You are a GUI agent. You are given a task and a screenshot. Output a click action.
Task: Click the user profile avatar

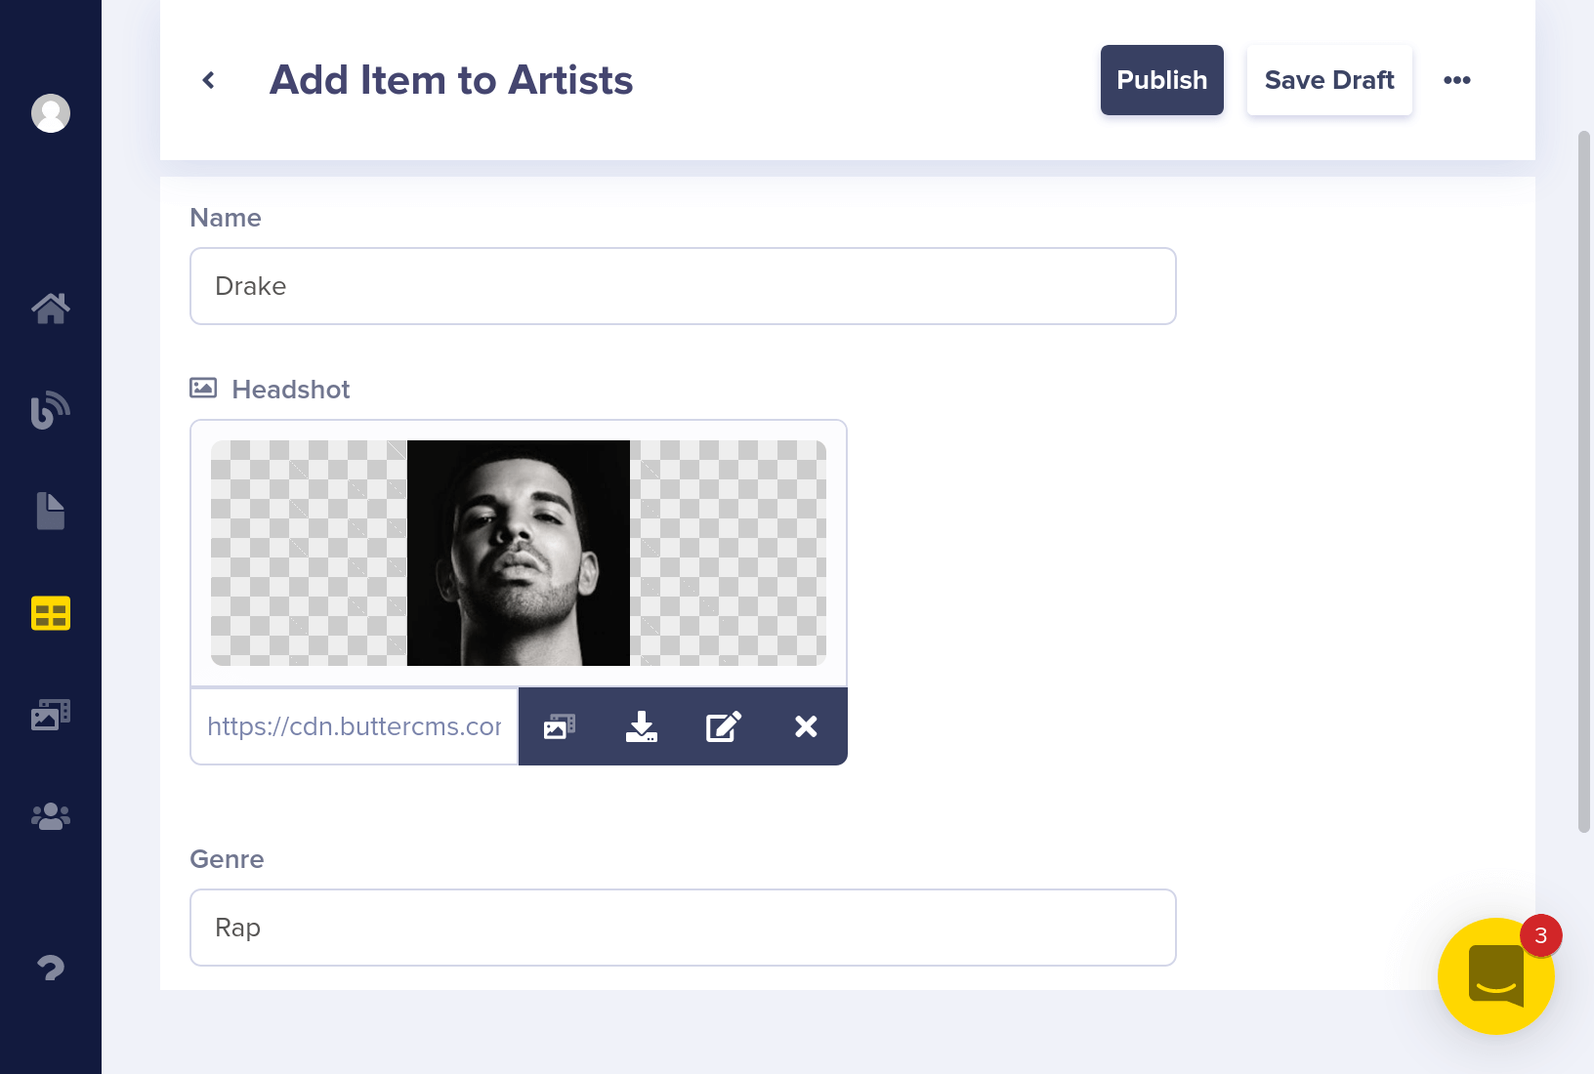coord(50,112)
